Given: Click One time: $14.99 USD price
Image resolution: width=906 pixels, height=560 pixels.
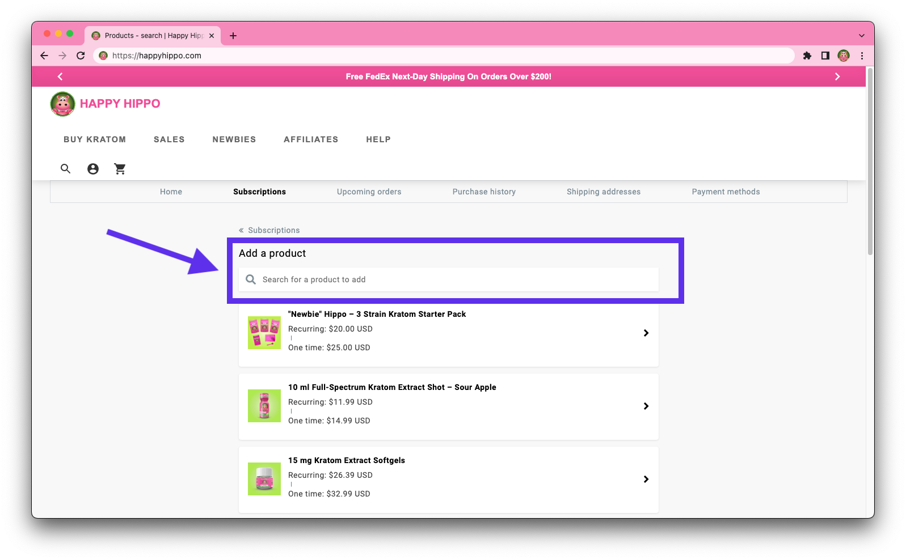Looking at the screenshot, I should click(x=329, y=421).
